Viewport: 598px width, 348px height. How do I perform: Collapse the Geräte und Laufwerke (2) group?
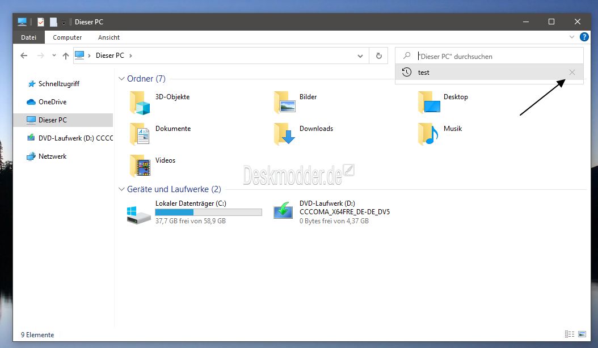[x=121, y=189]
